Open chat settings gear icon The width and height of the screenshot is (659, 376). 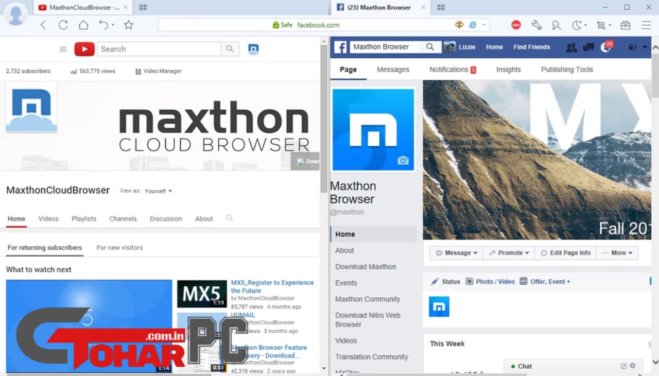tap(633, 366)
